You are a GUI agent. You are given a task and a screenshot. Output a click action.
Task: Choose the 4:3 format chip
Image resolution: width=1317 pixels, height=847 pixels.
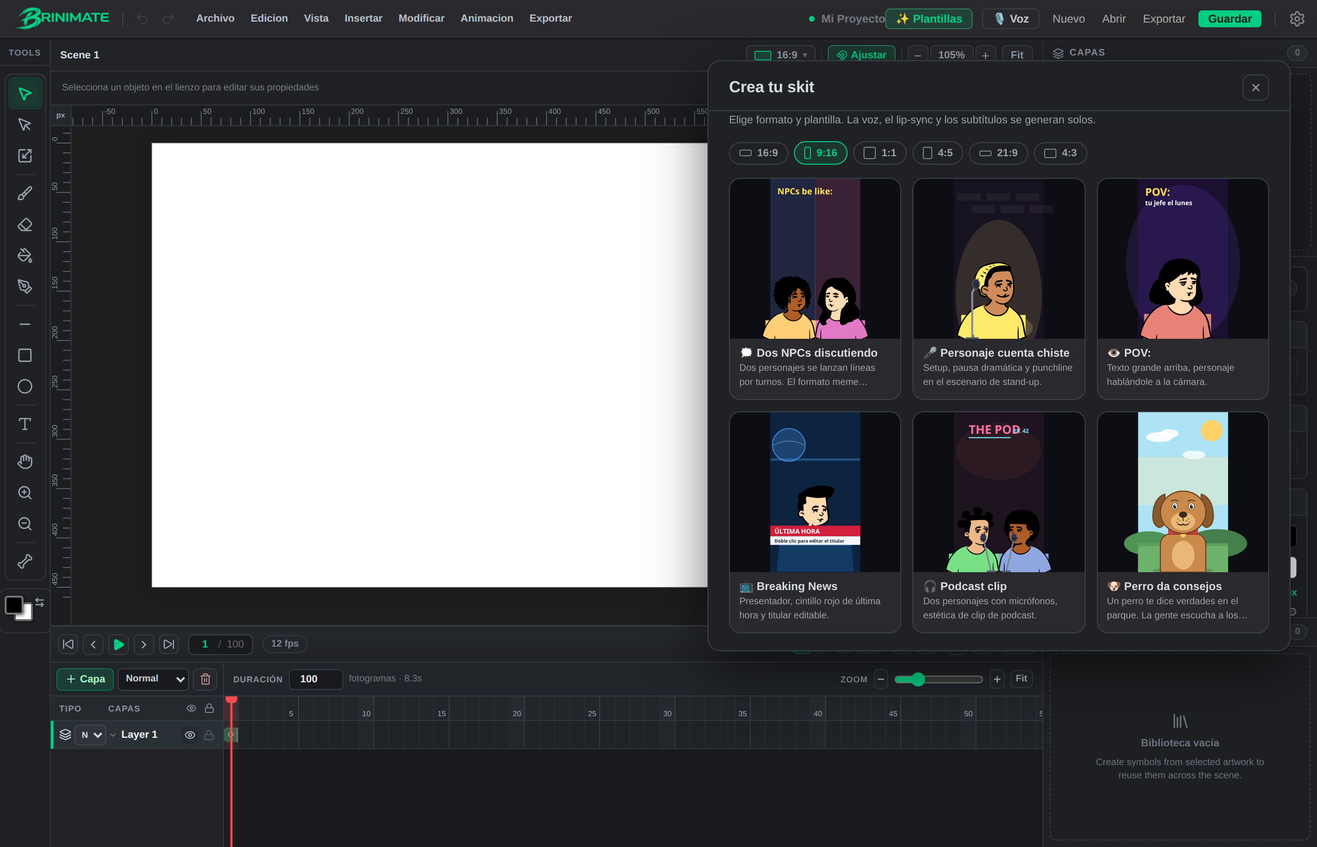click(x=1060, y=153)
